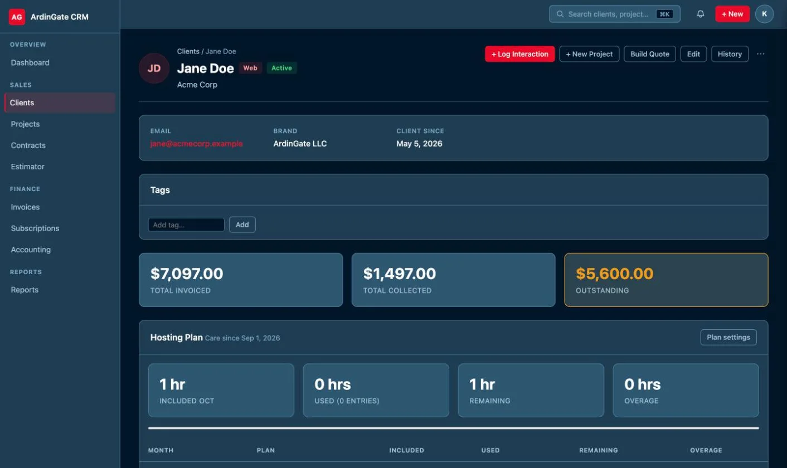Screen dimensions: 787x468
Task: Go to Projects in the sidebar
Action: [x=60, y=124]
